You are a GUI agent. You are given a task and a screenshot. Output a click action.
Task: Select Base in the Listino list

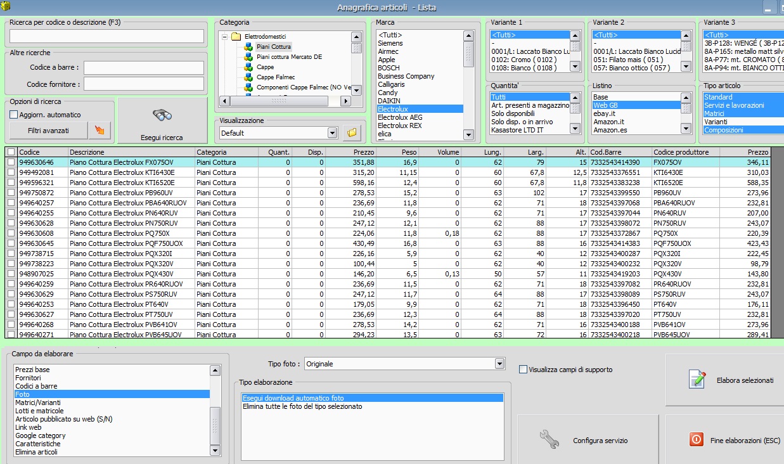click(600, 97)
